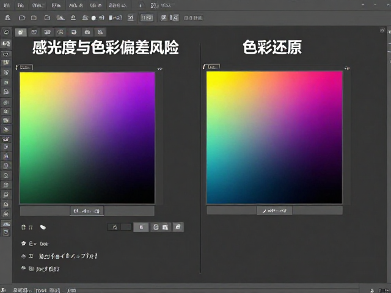This screenshot has width=391, height=293.
Task: Click the small label tag above the left gradient
Action: tap(24, 67)
